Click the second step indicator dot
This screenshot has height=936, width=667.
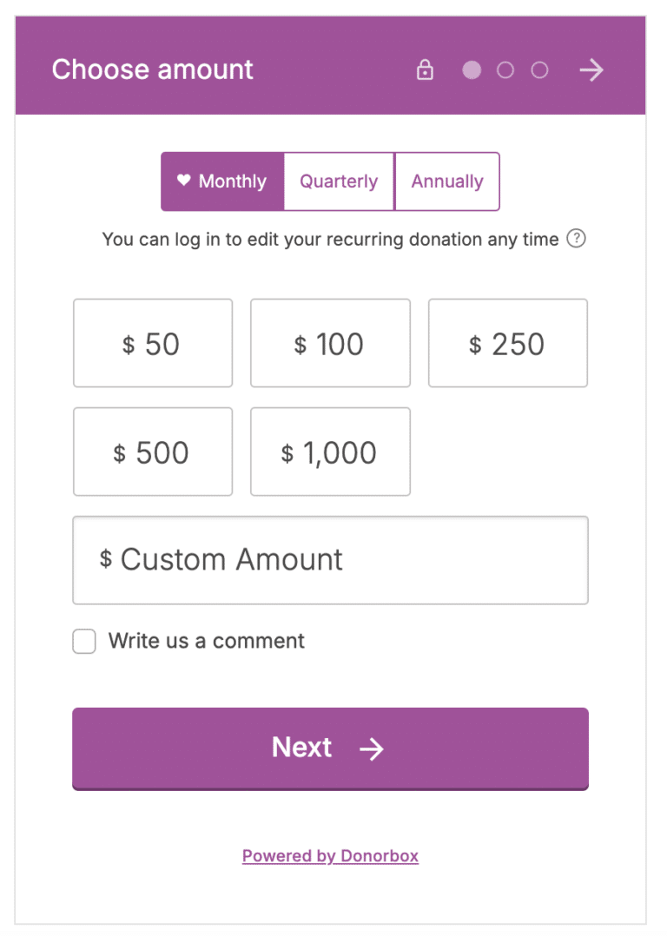coord(505,69)
